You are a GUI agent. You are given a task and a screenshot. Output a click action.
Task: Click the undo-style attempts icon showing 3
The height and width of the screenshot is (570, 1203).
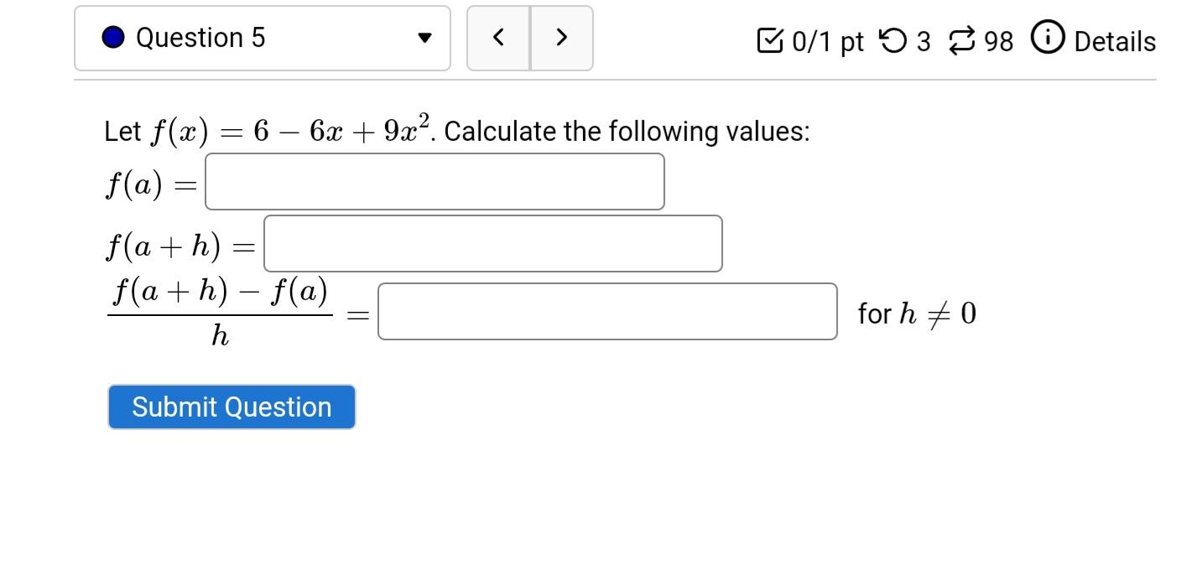pos(892,39)
